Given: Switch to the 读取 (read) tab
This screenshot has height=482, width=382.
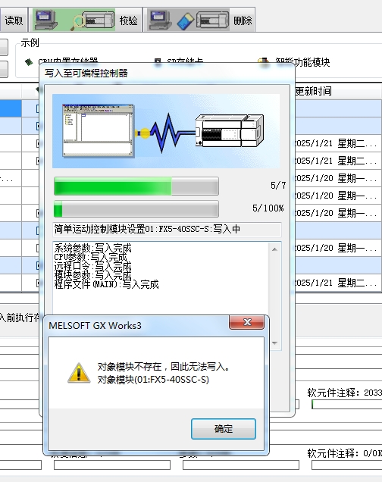Looking at the screenshot, I should point(14,20).
